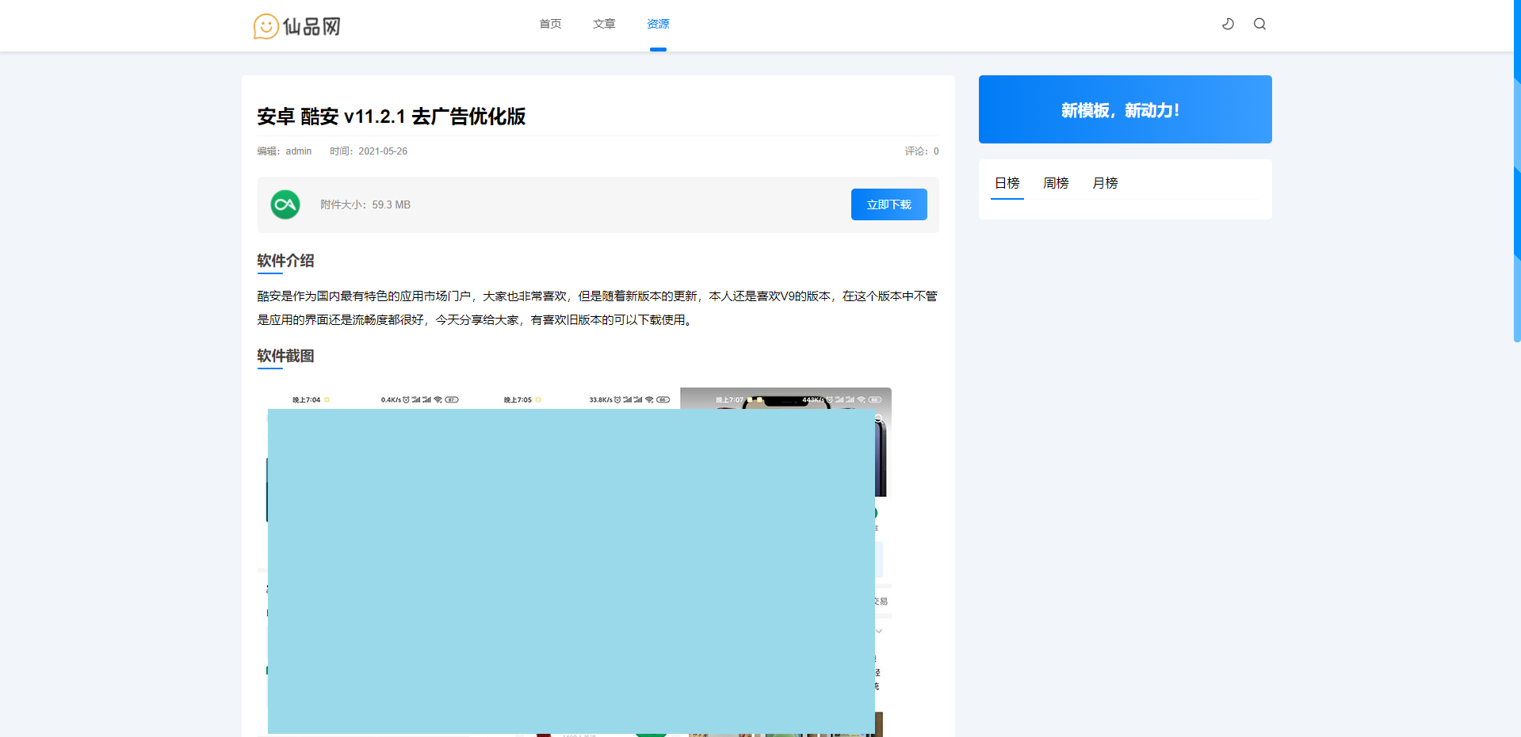Click the Wi-Fi icon beside 0.4K/s
Image resolution: width=1521 pixels, height=737 pixels.
point(438,400)
